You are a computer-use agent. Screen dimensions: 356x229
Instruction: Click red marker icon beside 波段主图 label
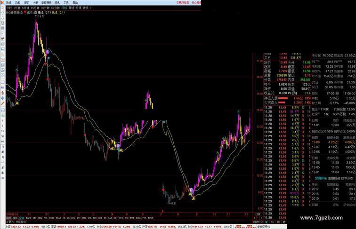click(x=25, y=13)
